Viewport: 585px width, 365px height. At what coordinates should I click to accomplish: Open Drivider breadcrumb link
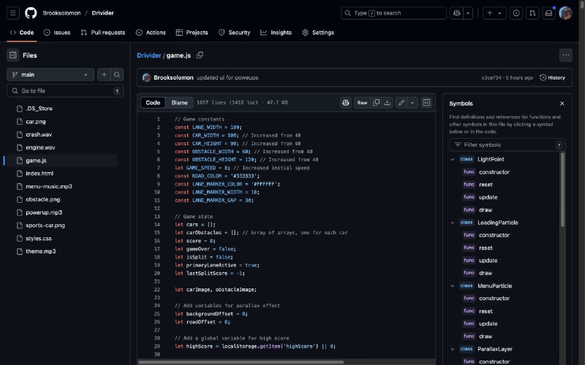(149, 55)
